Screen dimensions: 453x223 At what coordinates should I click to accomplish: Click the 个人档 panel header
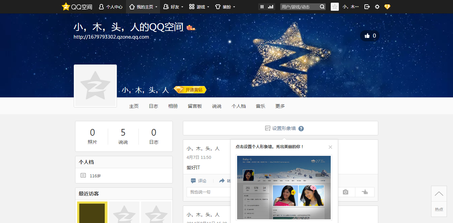tap(124, 162)
